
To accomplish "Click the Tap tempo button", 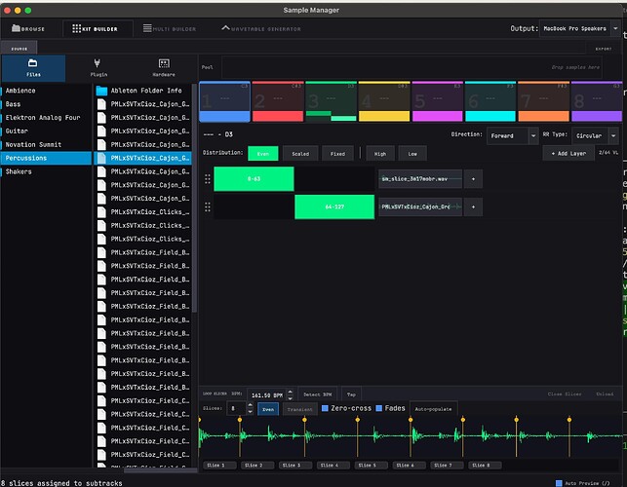I will pyautogui.click(x=351, y=394).
